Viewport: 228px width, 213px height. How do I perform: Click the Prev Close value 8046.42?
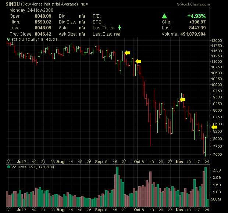click(x=43, y=34)
